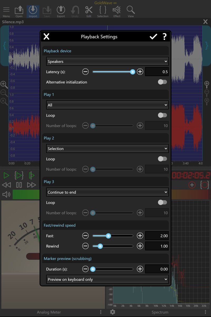Open the Play 3 'Continue to end' dropdown
Viewport: 211px width, 317px height.
[x=107, y=192]
